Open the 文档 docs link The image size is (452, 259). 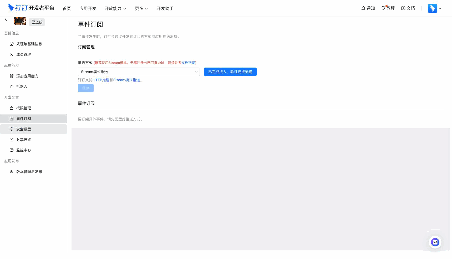(408, 8)
